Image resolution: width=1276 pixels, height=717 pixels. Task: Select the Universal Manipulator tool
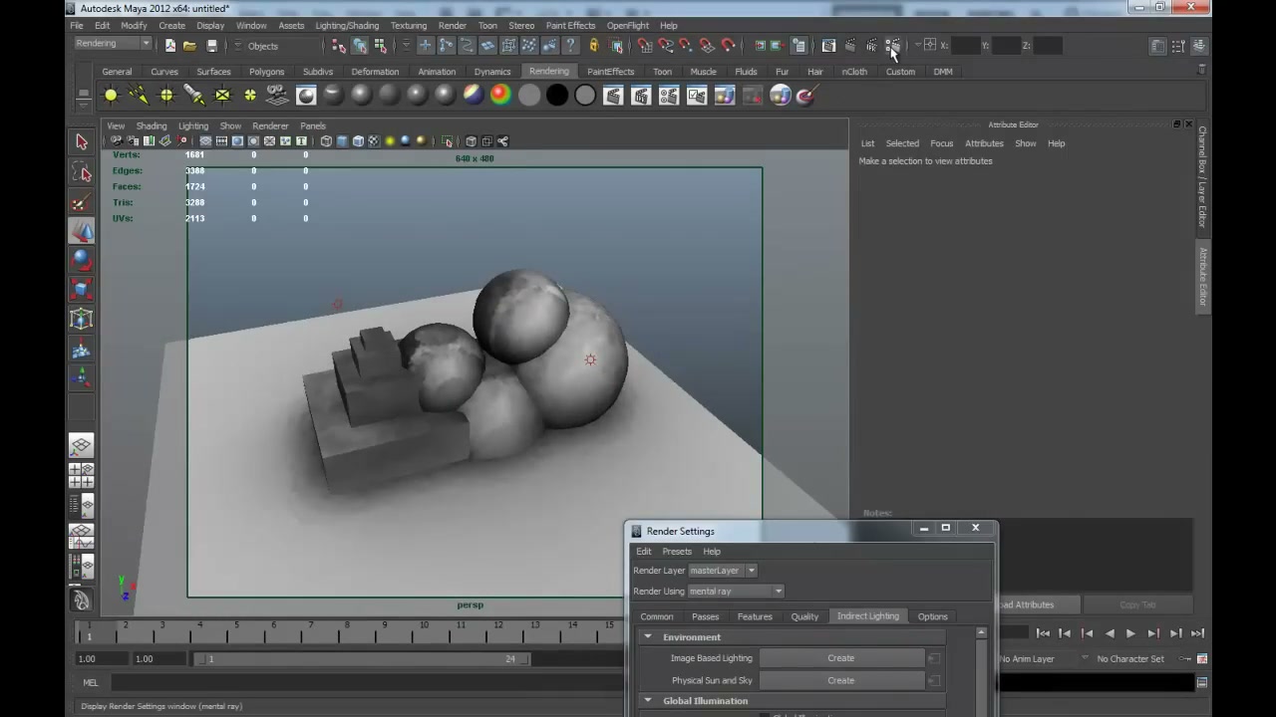pos(82,319)
